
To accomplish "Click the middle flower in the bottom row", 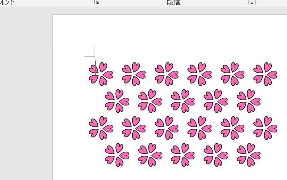I will 183,155.
